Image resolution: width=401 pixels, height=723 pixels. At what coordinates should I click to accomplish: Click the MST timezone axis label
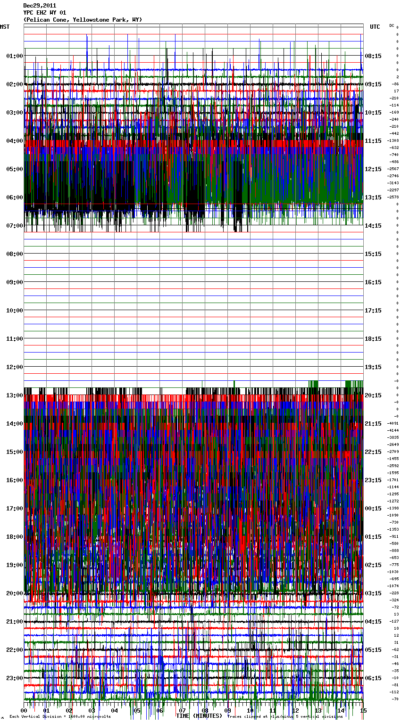pyautogui.click(x=5, y=27)
